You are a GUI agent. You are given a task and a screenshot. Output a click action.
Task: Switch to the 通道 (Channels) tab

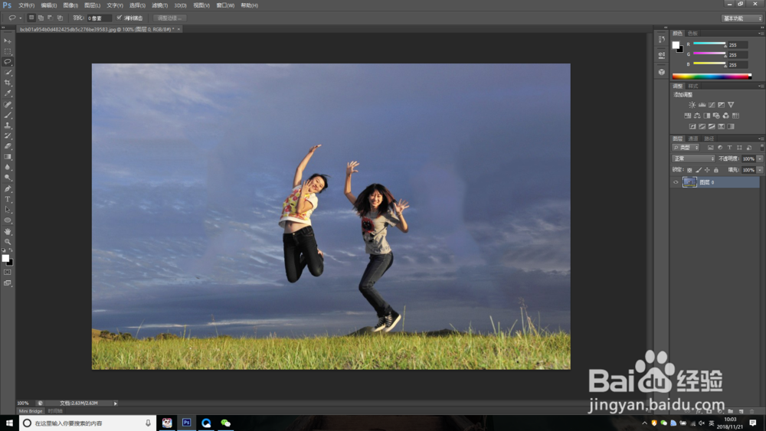(693, 139)
